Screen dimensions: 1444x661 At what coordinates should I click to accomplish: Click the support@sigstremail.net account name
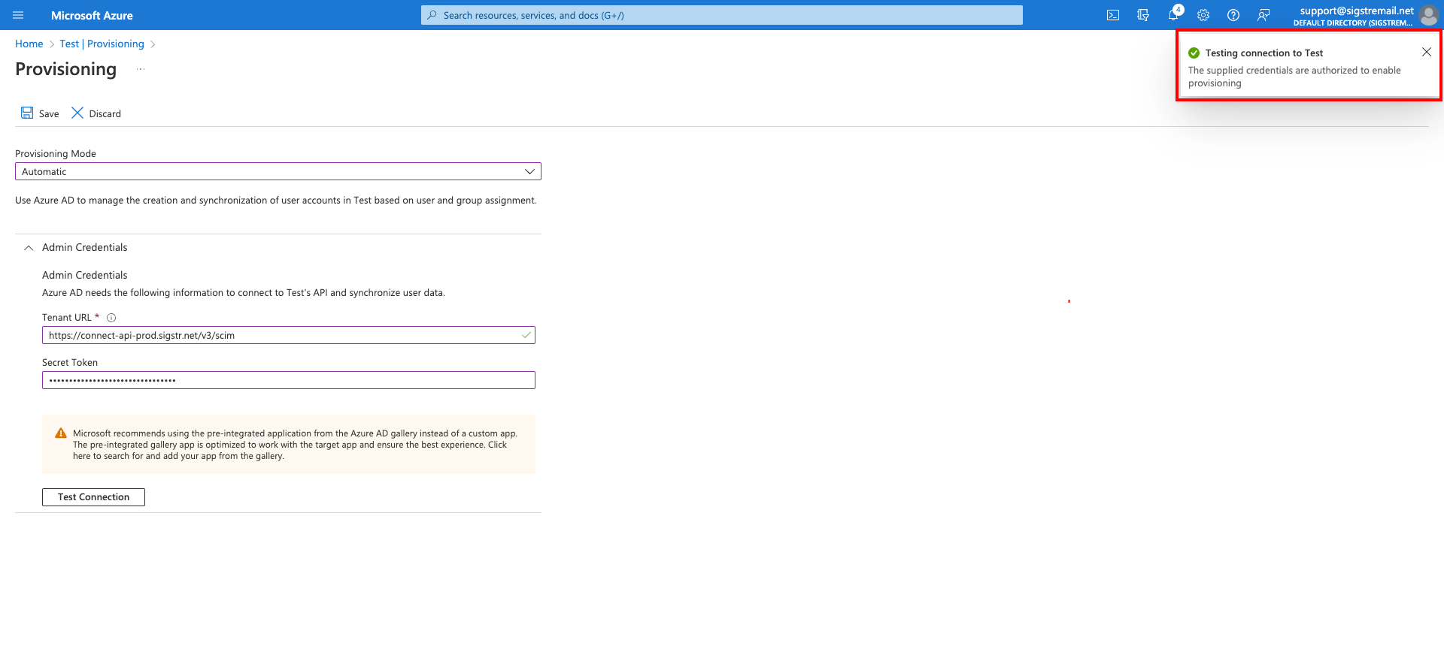(x=1357, y=11)
